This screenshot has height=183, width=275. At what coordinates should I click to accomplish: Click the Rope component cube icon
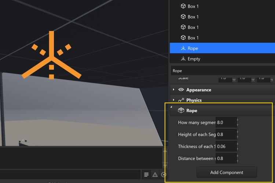[181, 110]
